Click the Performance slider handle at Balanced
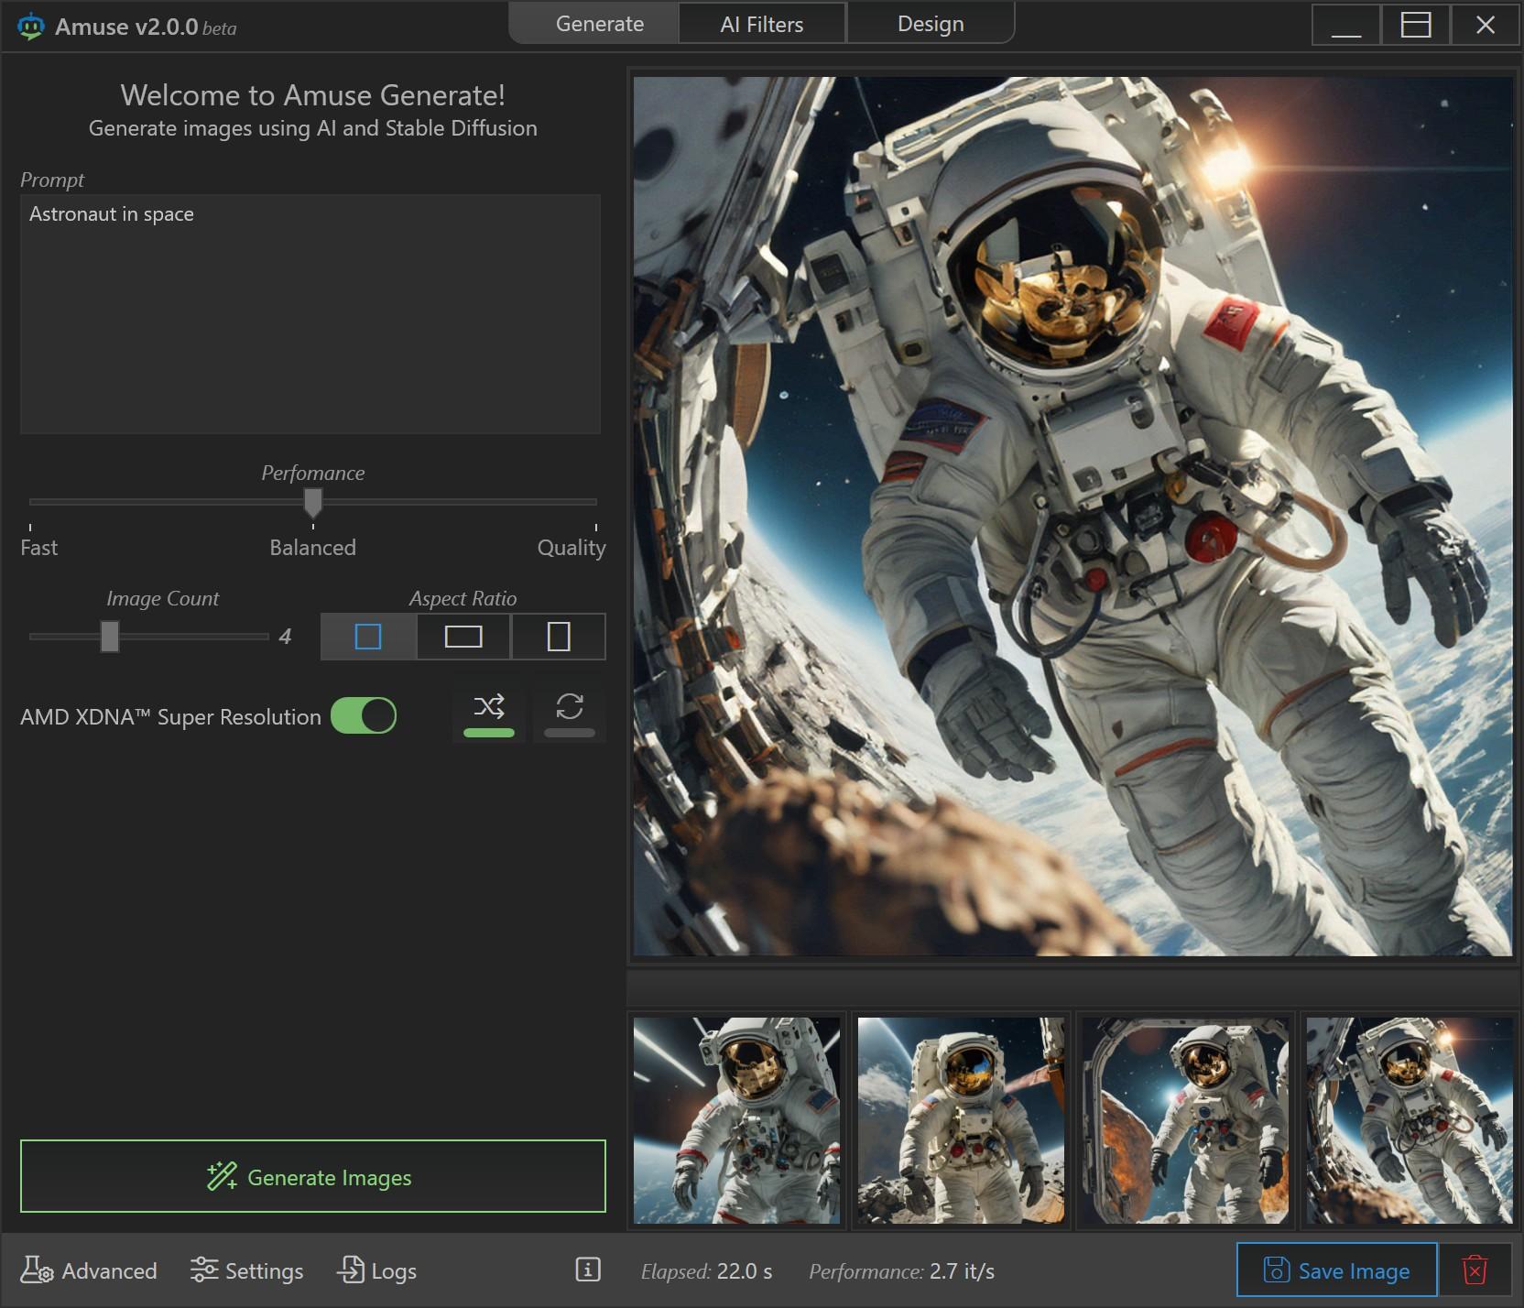 coord(313,502)
